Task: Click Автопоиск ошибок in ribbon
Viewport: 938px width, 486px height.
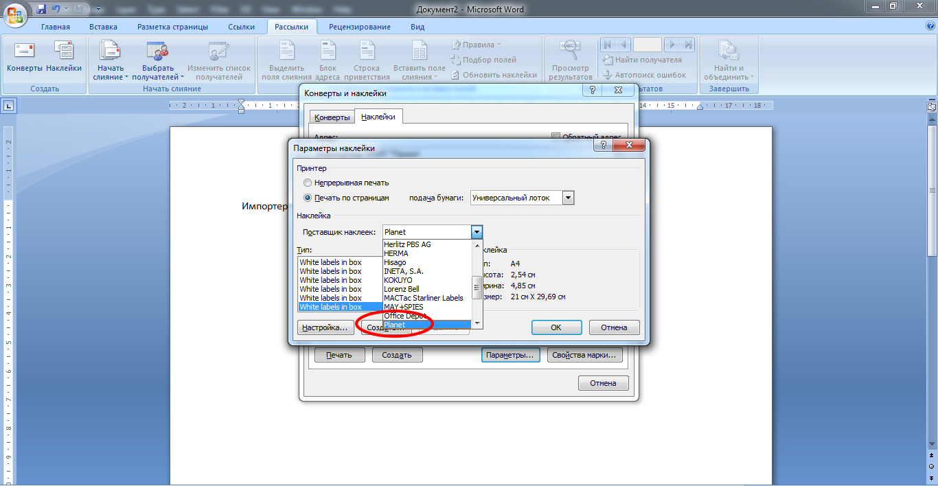Action: coord(644,75)
